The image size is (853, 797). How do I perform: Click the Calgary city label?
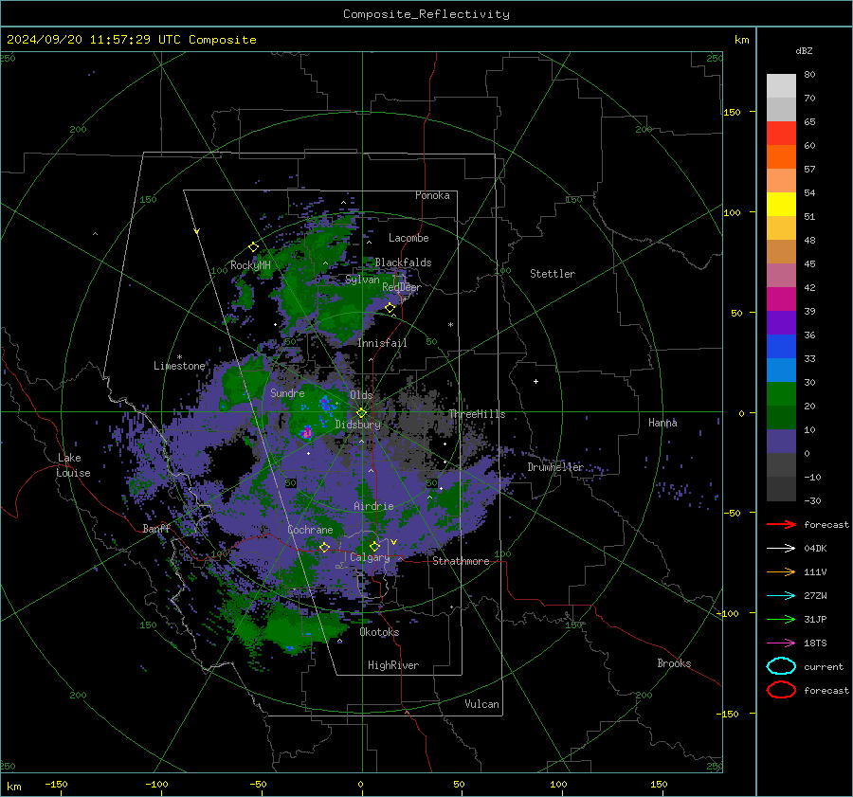(x=370, y=557)
